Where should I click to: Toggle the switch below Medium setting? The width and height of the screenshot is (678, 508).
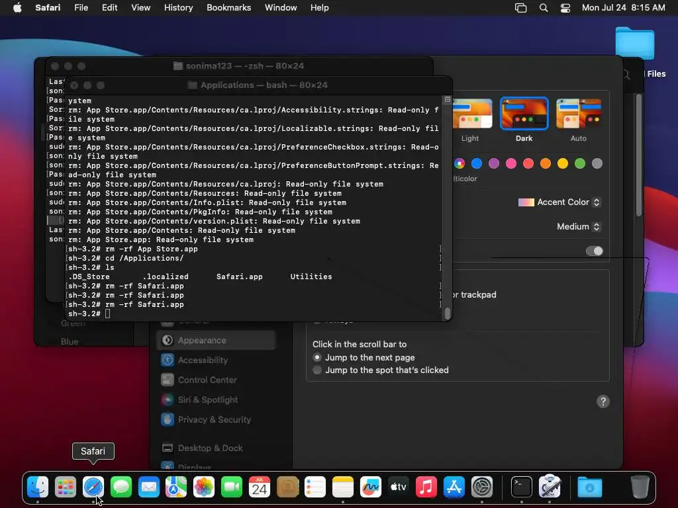pyautogui.click(x=594, y=251)
